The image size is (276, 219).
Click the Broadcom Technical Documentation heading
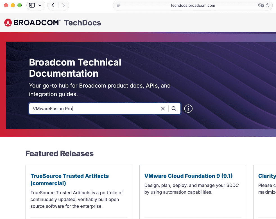tap(75, 68)
